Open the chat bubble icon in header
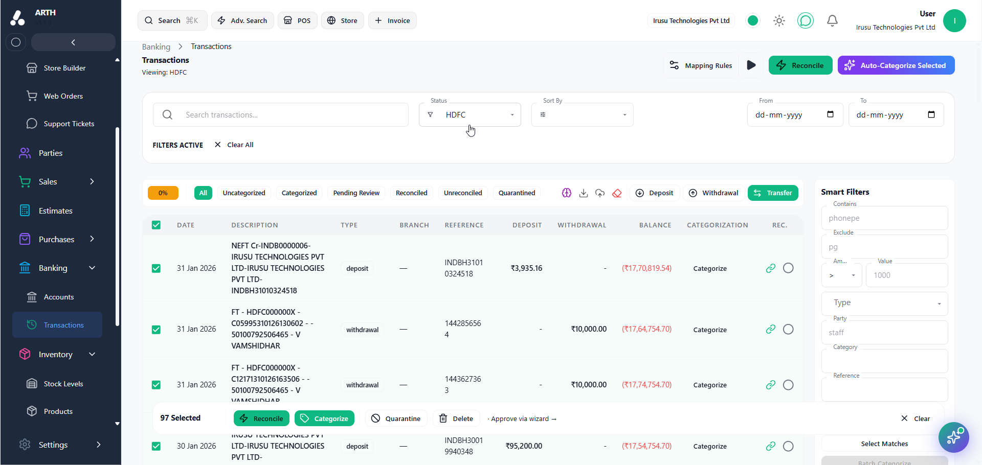The image size is (982, 465). (806, 20)
